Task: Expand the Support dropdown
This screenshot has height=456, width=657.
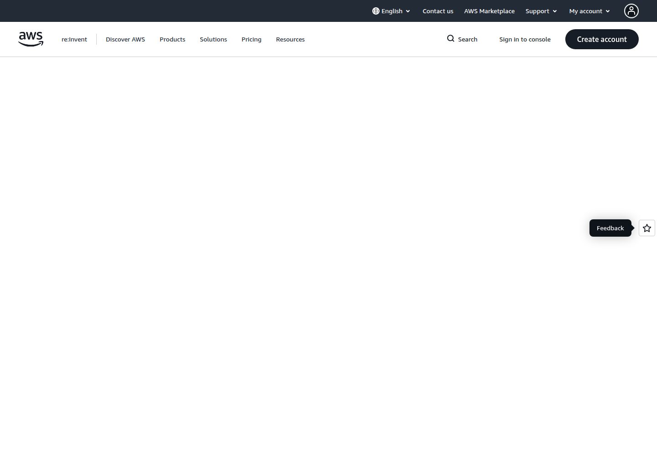Action: coord(541,11)
